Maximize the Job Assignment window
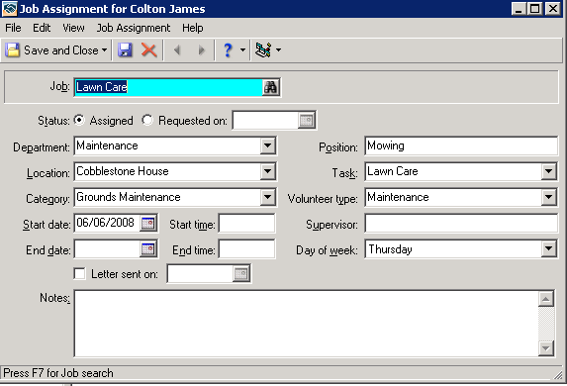 point(534,9)
